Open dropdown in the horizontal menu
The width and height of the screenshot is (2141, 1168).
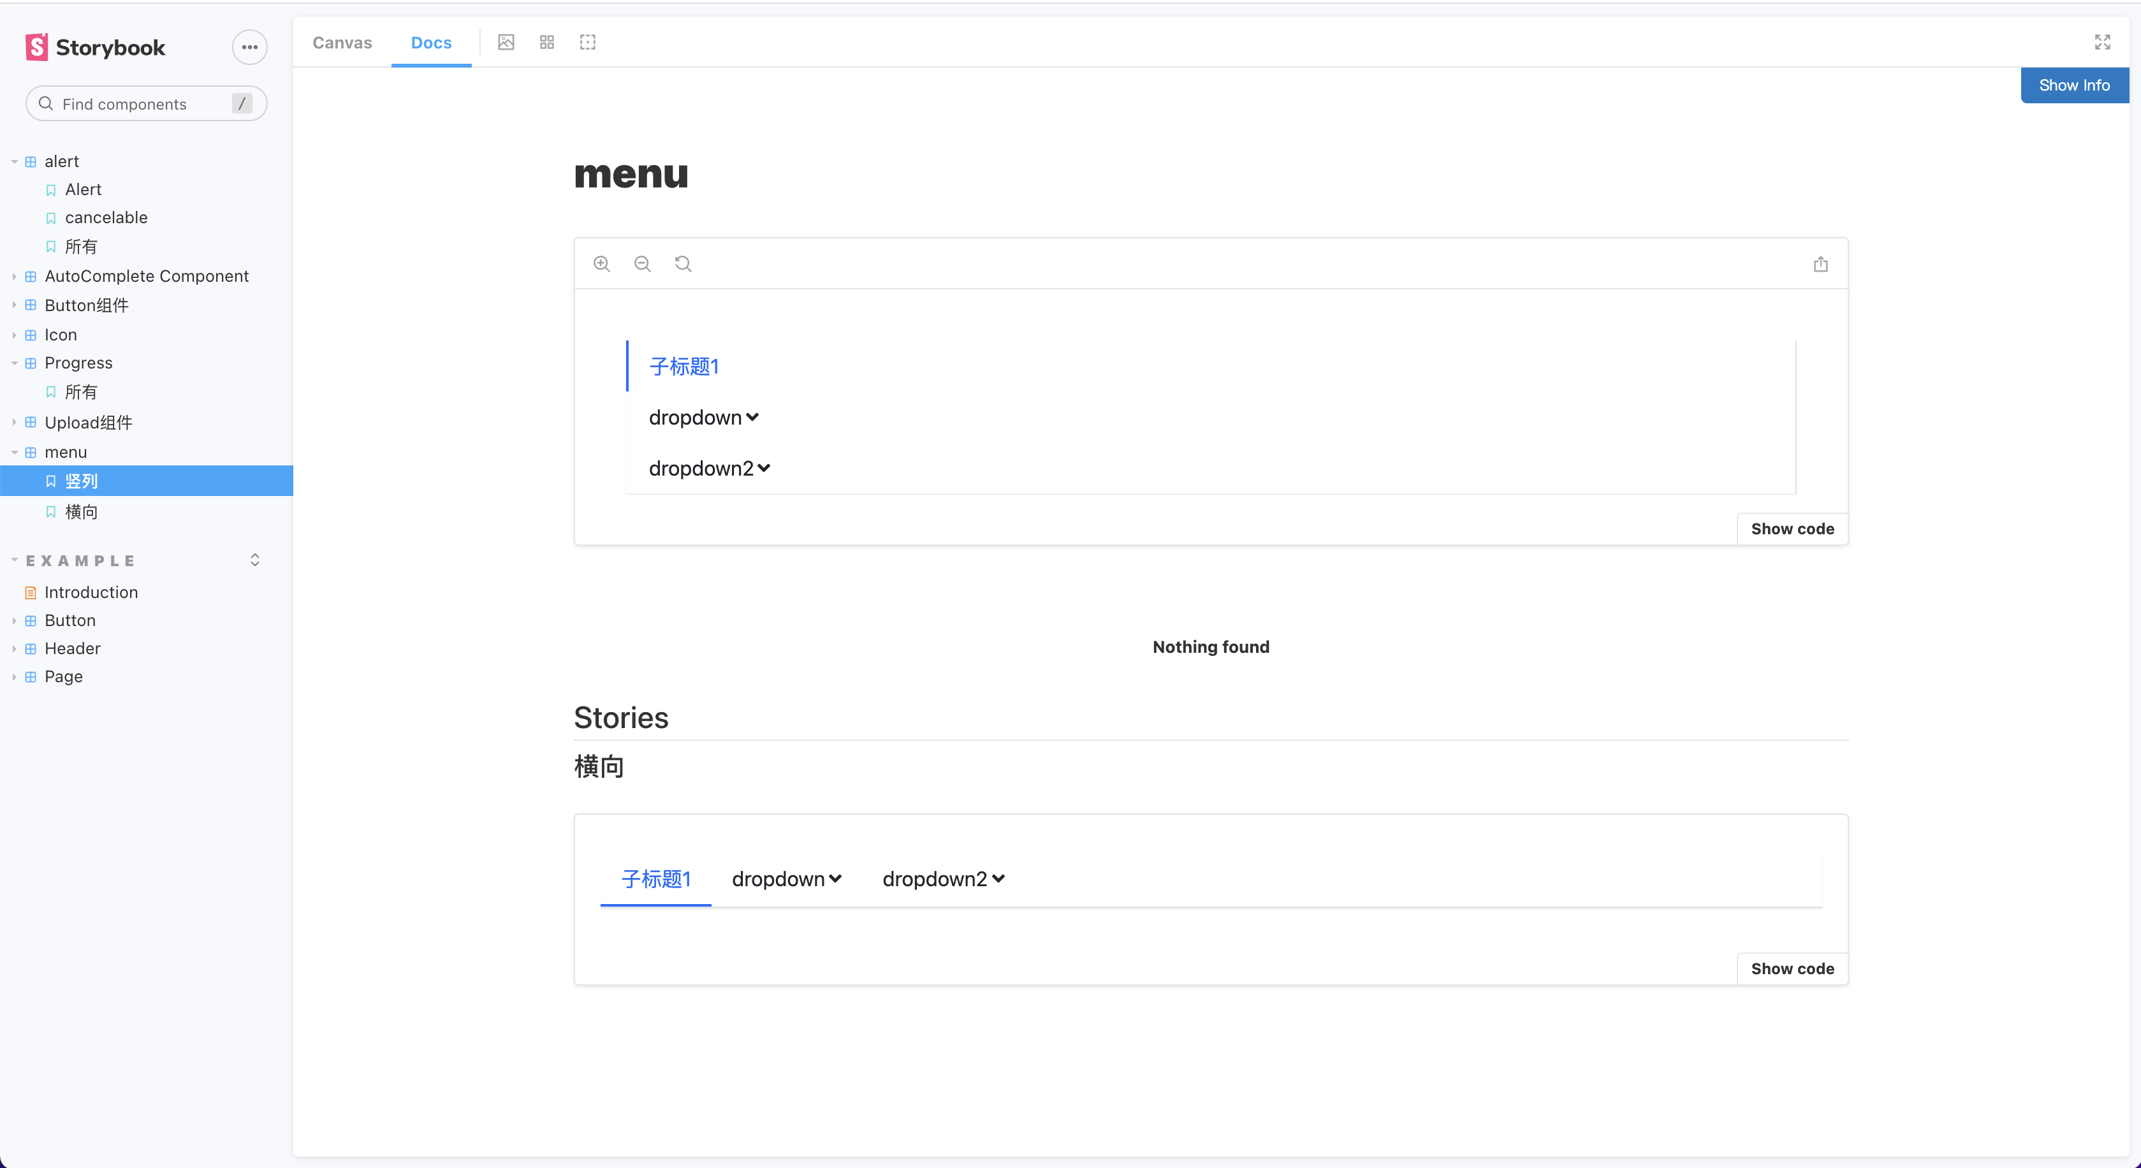pyautogui.click(x=786, y=879)
